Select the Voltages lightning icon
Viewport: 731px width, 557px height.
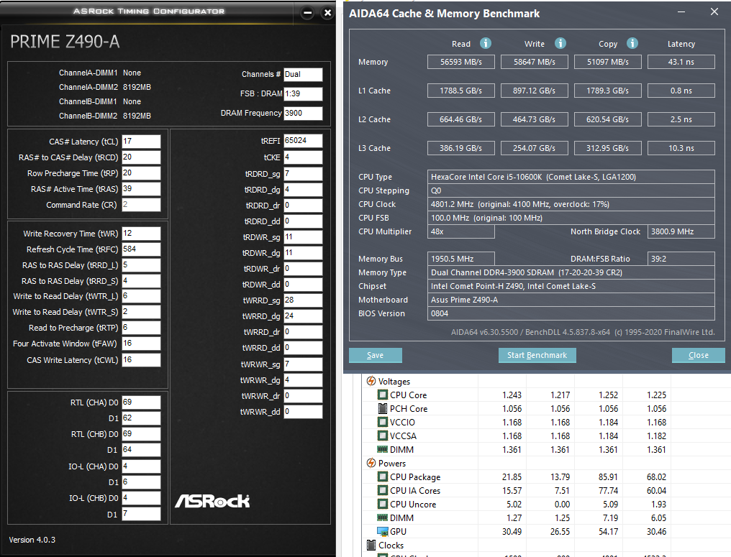point(371,381)
